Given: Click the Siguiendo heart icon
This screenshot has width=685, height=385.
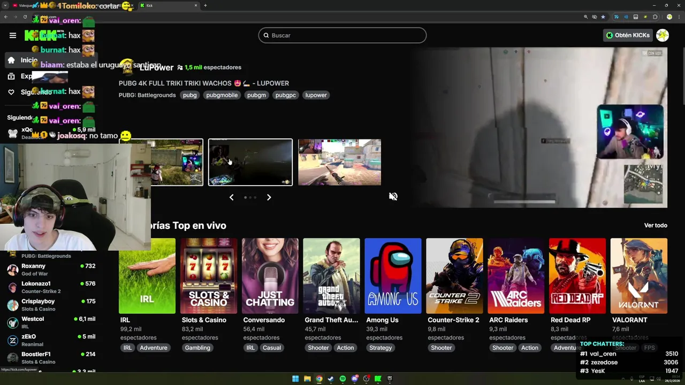Looking at the screenshot, I should click(11, 92).
